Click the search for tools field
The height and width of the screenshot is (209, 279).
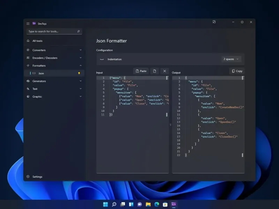(x=54, y=31)
